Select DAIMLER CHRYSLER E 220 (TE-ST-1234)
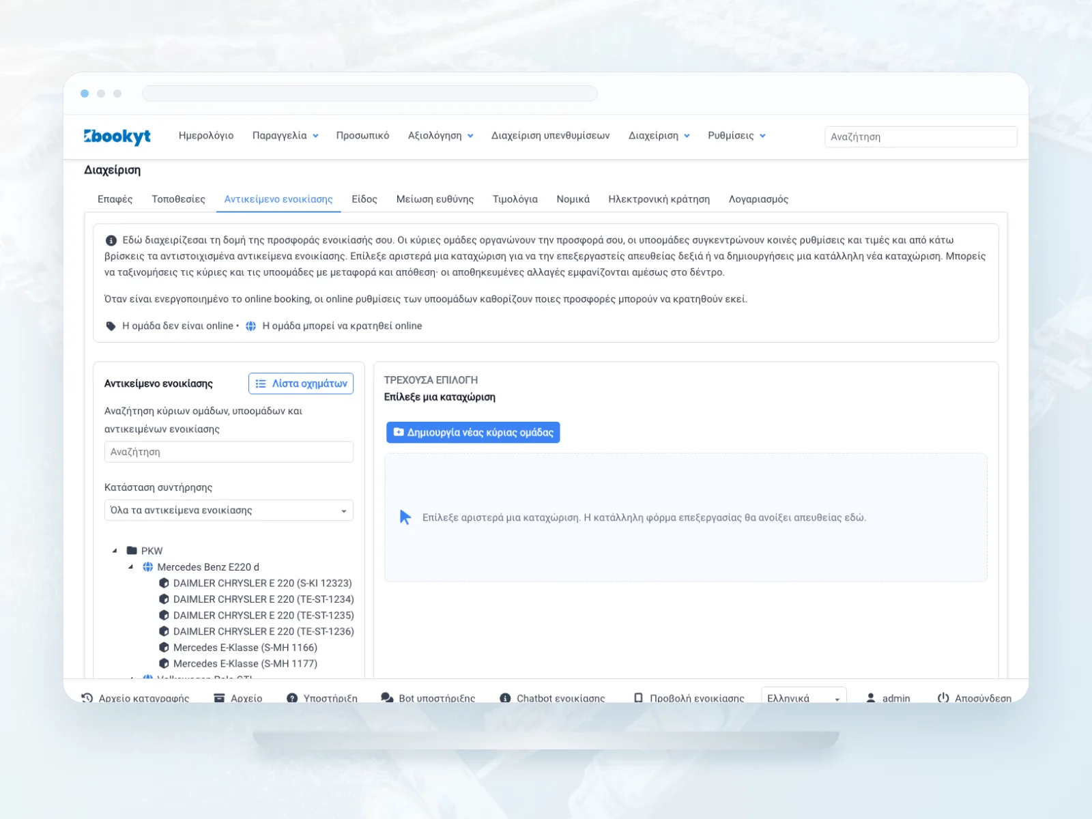This screenshot has height=819, width=1092. tap(263, 599)
